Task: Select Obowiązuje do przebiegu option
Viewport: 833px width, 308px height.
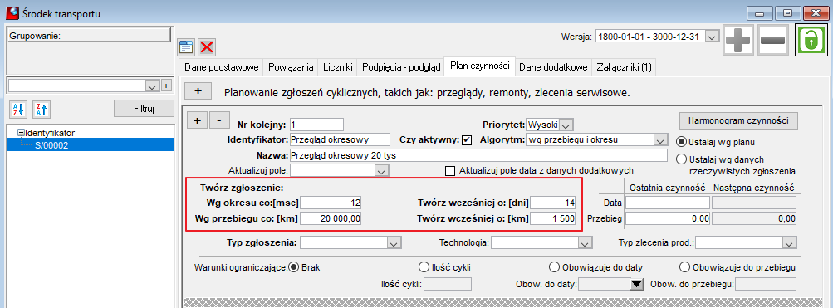Action: click(x=684, y=266)
